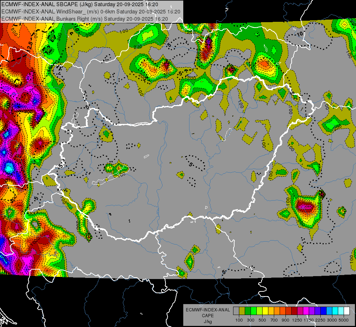Image resolution: width=356 pixels, height=327 pixels.
Task: Click the SBCAPE title line at top
Action: click(x=80, y=4)
